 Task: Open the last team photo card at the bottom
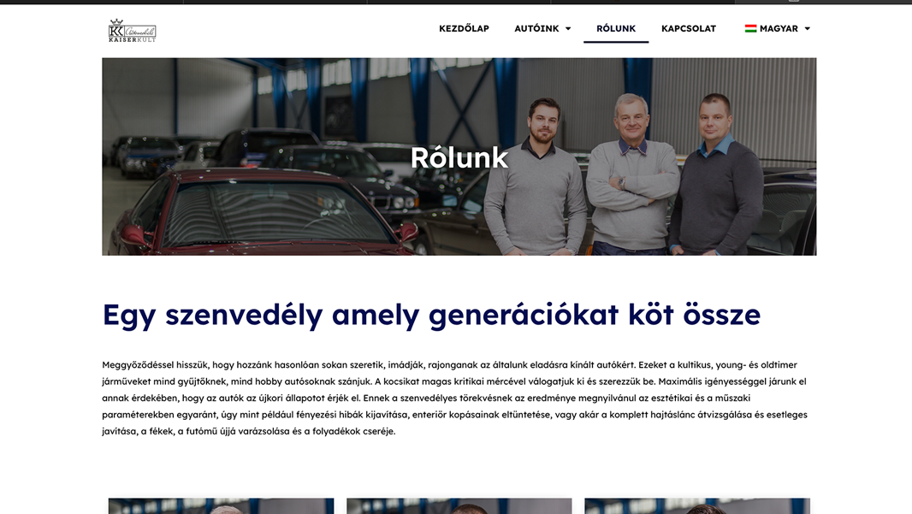click(696, 505)
